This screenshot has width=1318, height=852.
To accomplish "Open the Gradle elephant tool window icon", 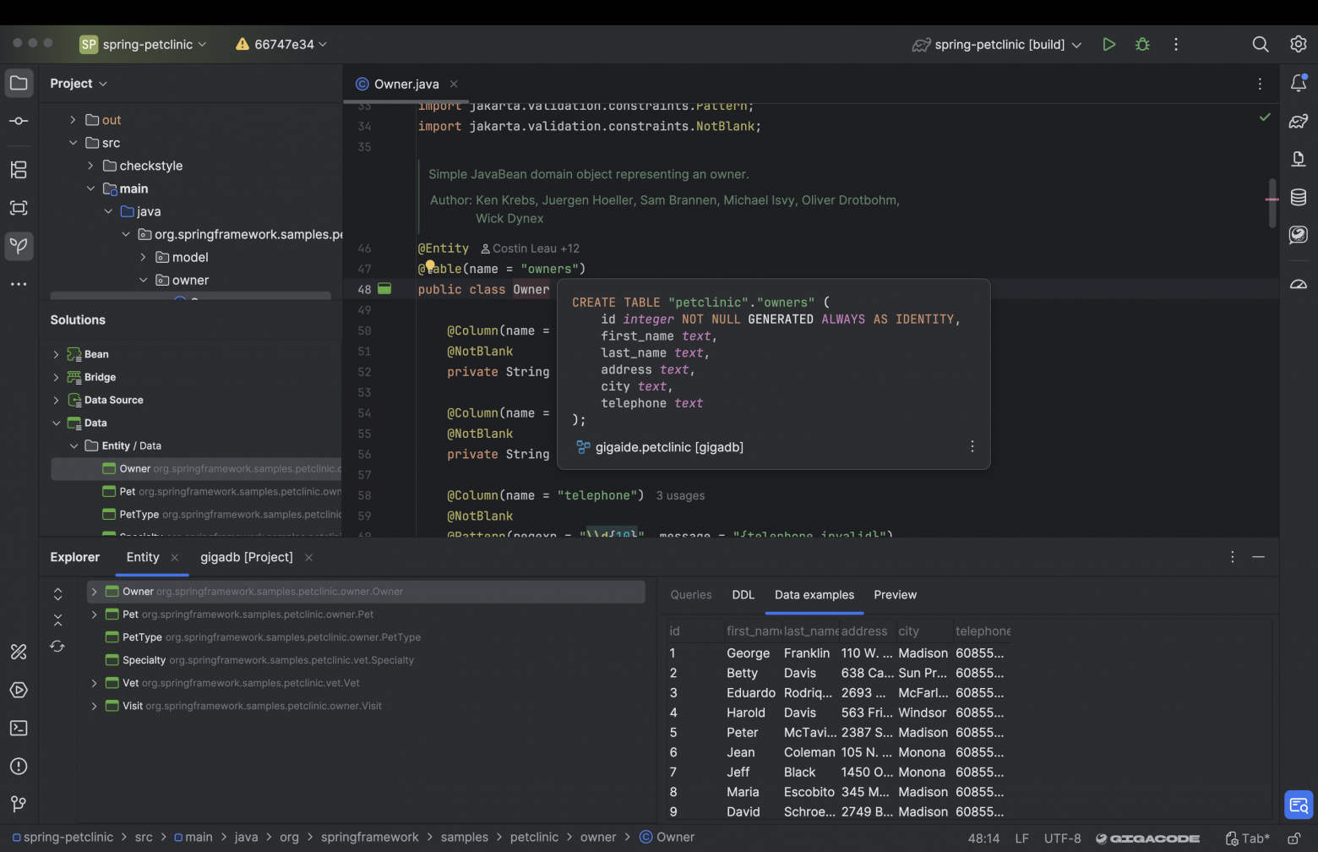I will click(x=1299, y=121).
